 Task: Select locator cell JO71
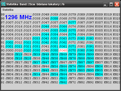pyautogui.click(x=72, y=46)
